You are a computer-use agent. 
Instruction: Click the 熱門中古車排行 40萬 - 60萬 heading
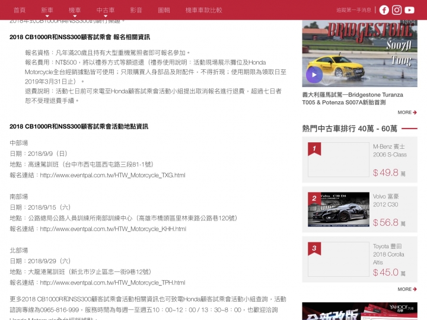coord(350,129)
